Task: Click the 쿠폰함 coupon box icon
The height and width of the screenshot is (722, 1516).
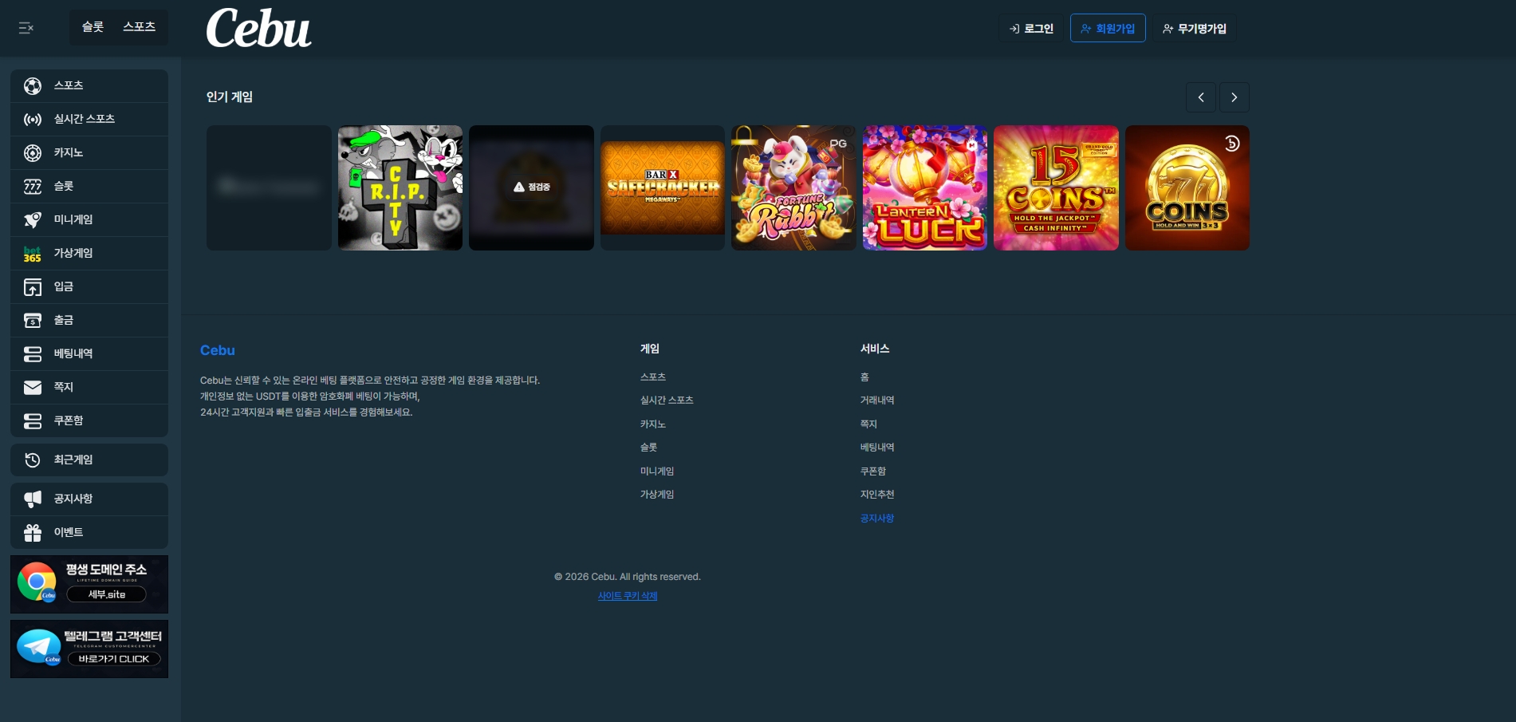Action: click(x=33, y=420)
